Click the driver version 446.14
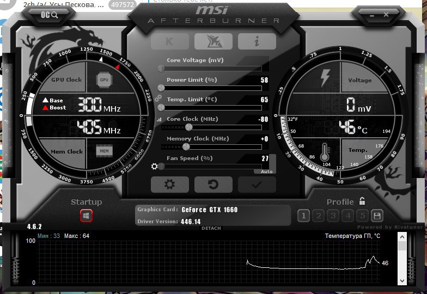Image resolution: width=427 pixels, height=294 pixels. coord(191,222)
